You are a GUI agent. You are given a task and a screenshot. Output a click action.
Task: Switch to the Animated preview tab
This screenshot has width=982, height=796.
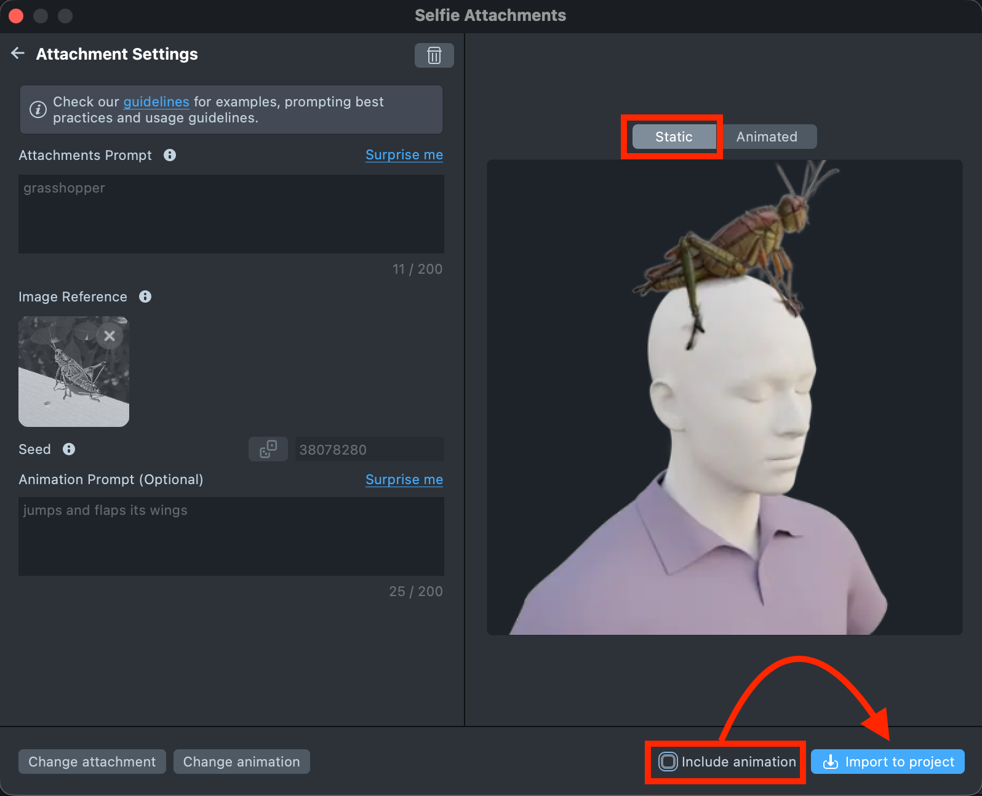click(x=767, y=137)
